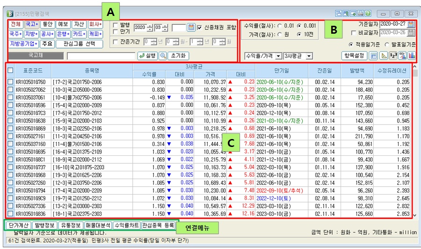Select the 통안 category button
This screenshot has height=249, width=421.
[x=48, y=24]
